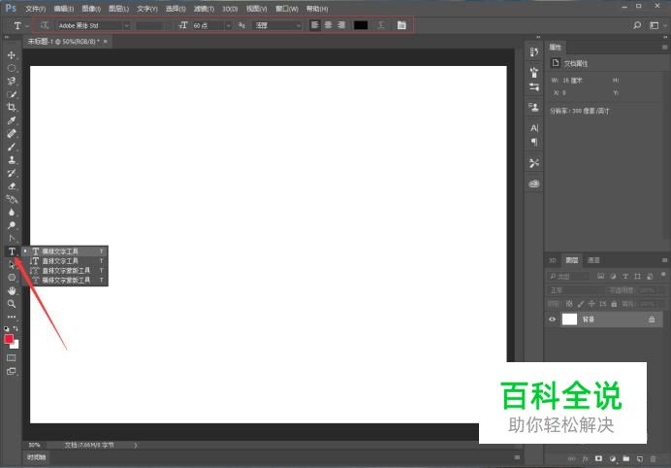The width and height of the screenshot is (671, 468).
Task: Select the Move tool
Action: pos(12,55)
